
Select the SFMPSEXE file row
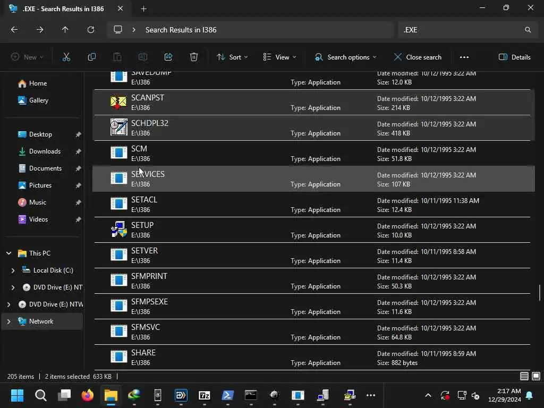(313, 307)
